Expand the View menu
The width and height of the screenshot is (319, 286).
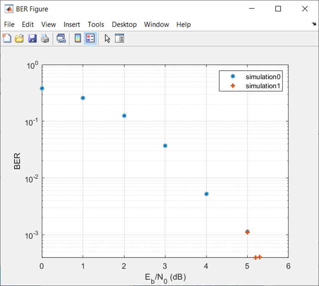coord(49,24)
